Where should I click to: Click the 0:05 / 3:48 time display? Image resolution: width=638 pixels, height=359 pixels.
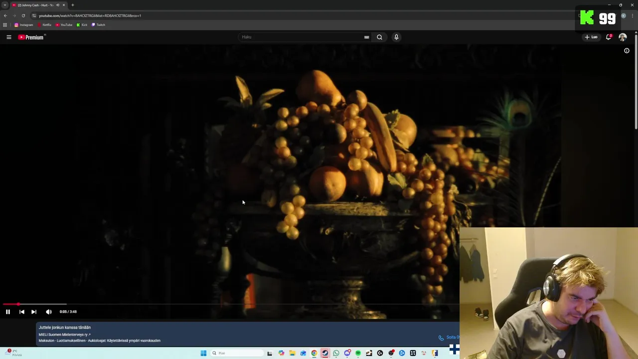(x=68, y=312)
